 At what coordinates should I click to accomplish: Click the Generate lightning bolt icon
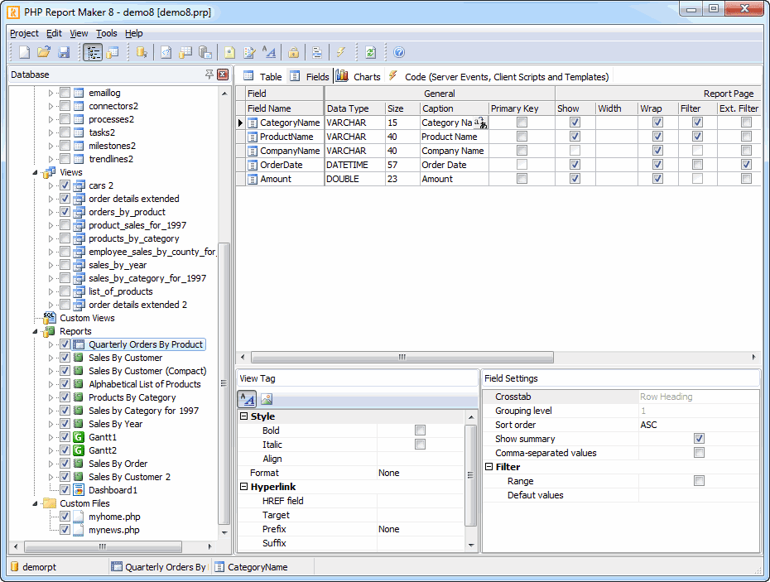342,52
